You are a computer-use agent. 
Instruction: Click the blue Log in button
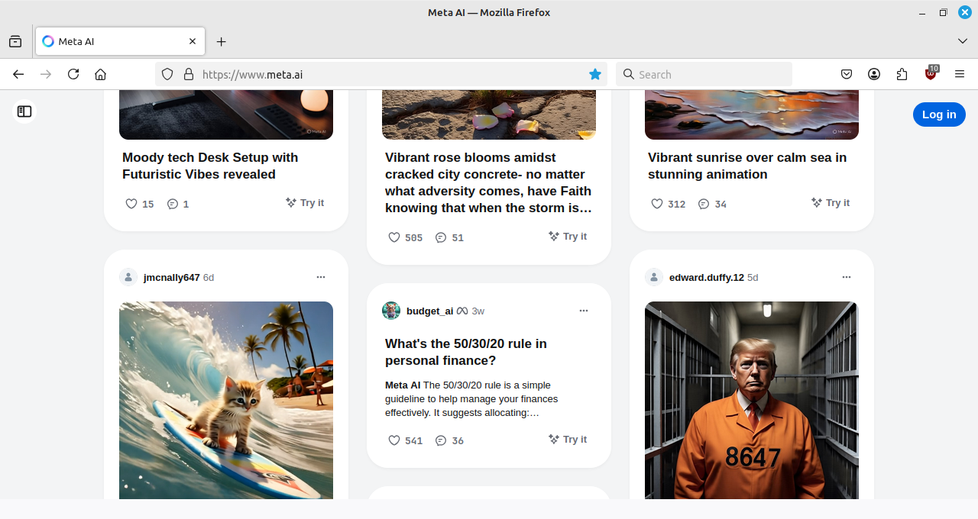coord(939,114)
